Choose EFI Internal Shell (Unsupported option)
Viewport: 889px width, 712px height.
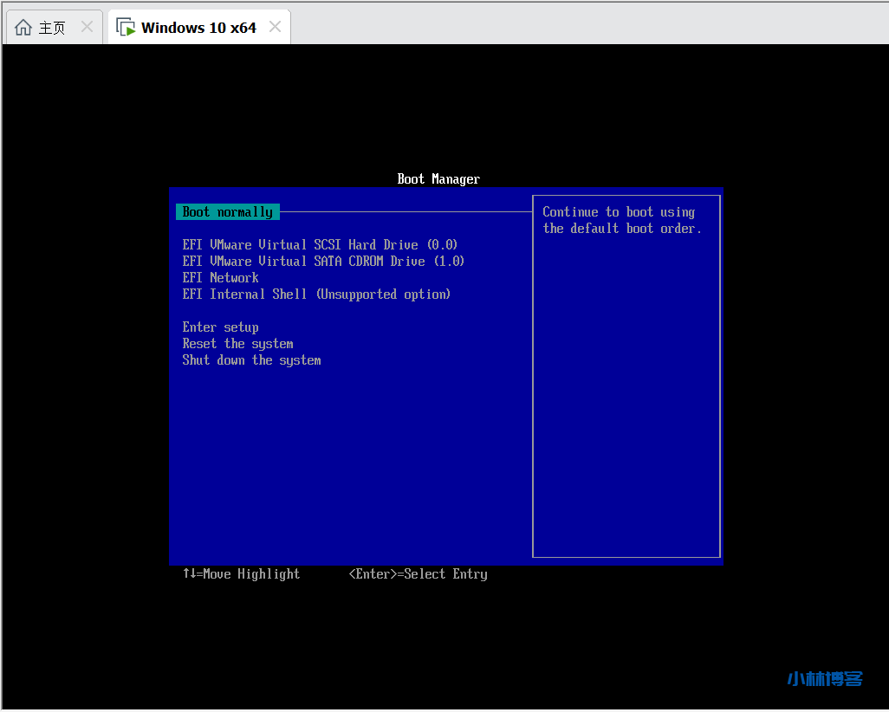tap(316, 295)
